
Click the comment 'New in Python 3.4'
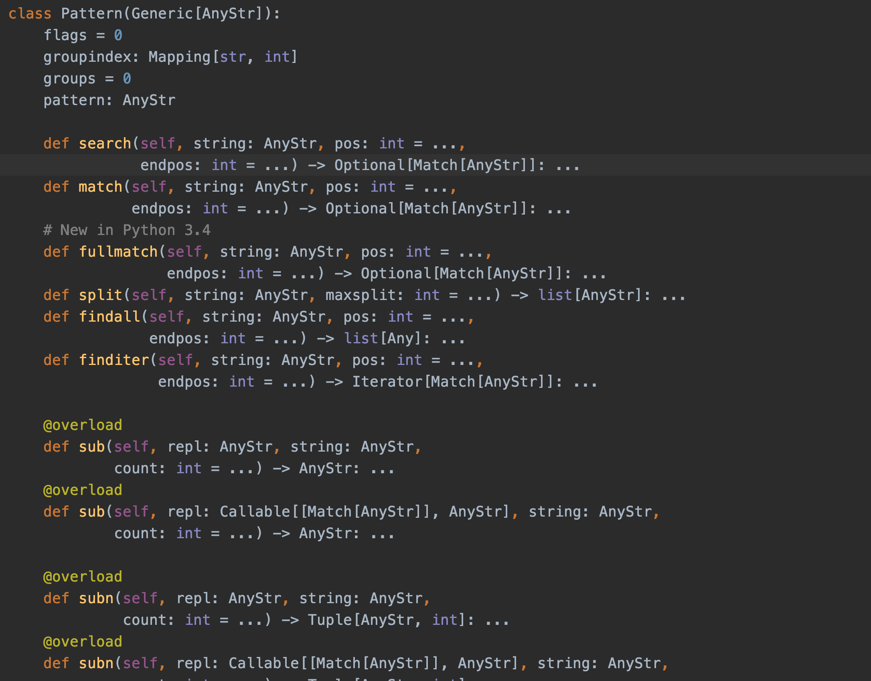coord(127,230)
